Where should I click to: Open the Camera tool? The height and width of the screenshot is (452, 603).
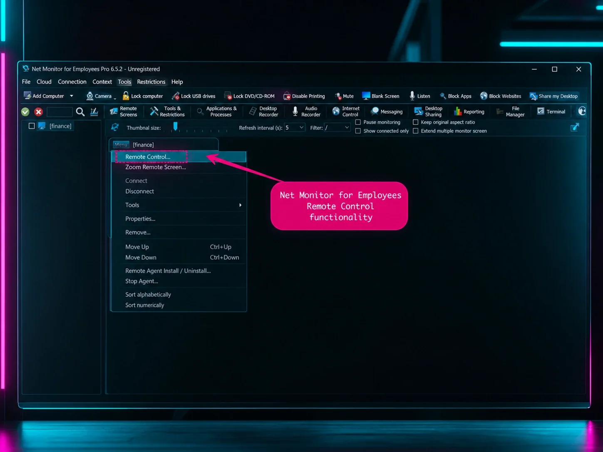(99, 96)
